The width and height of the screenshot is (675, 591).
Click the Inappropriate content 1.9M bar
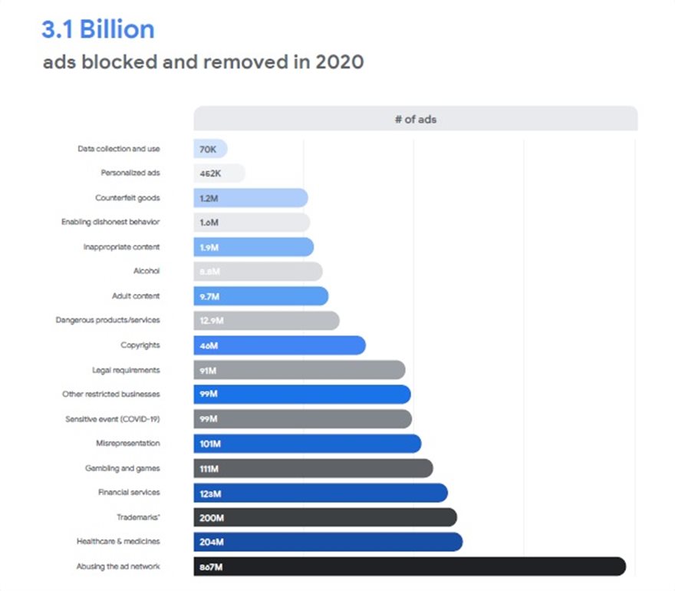pos(253,247)
